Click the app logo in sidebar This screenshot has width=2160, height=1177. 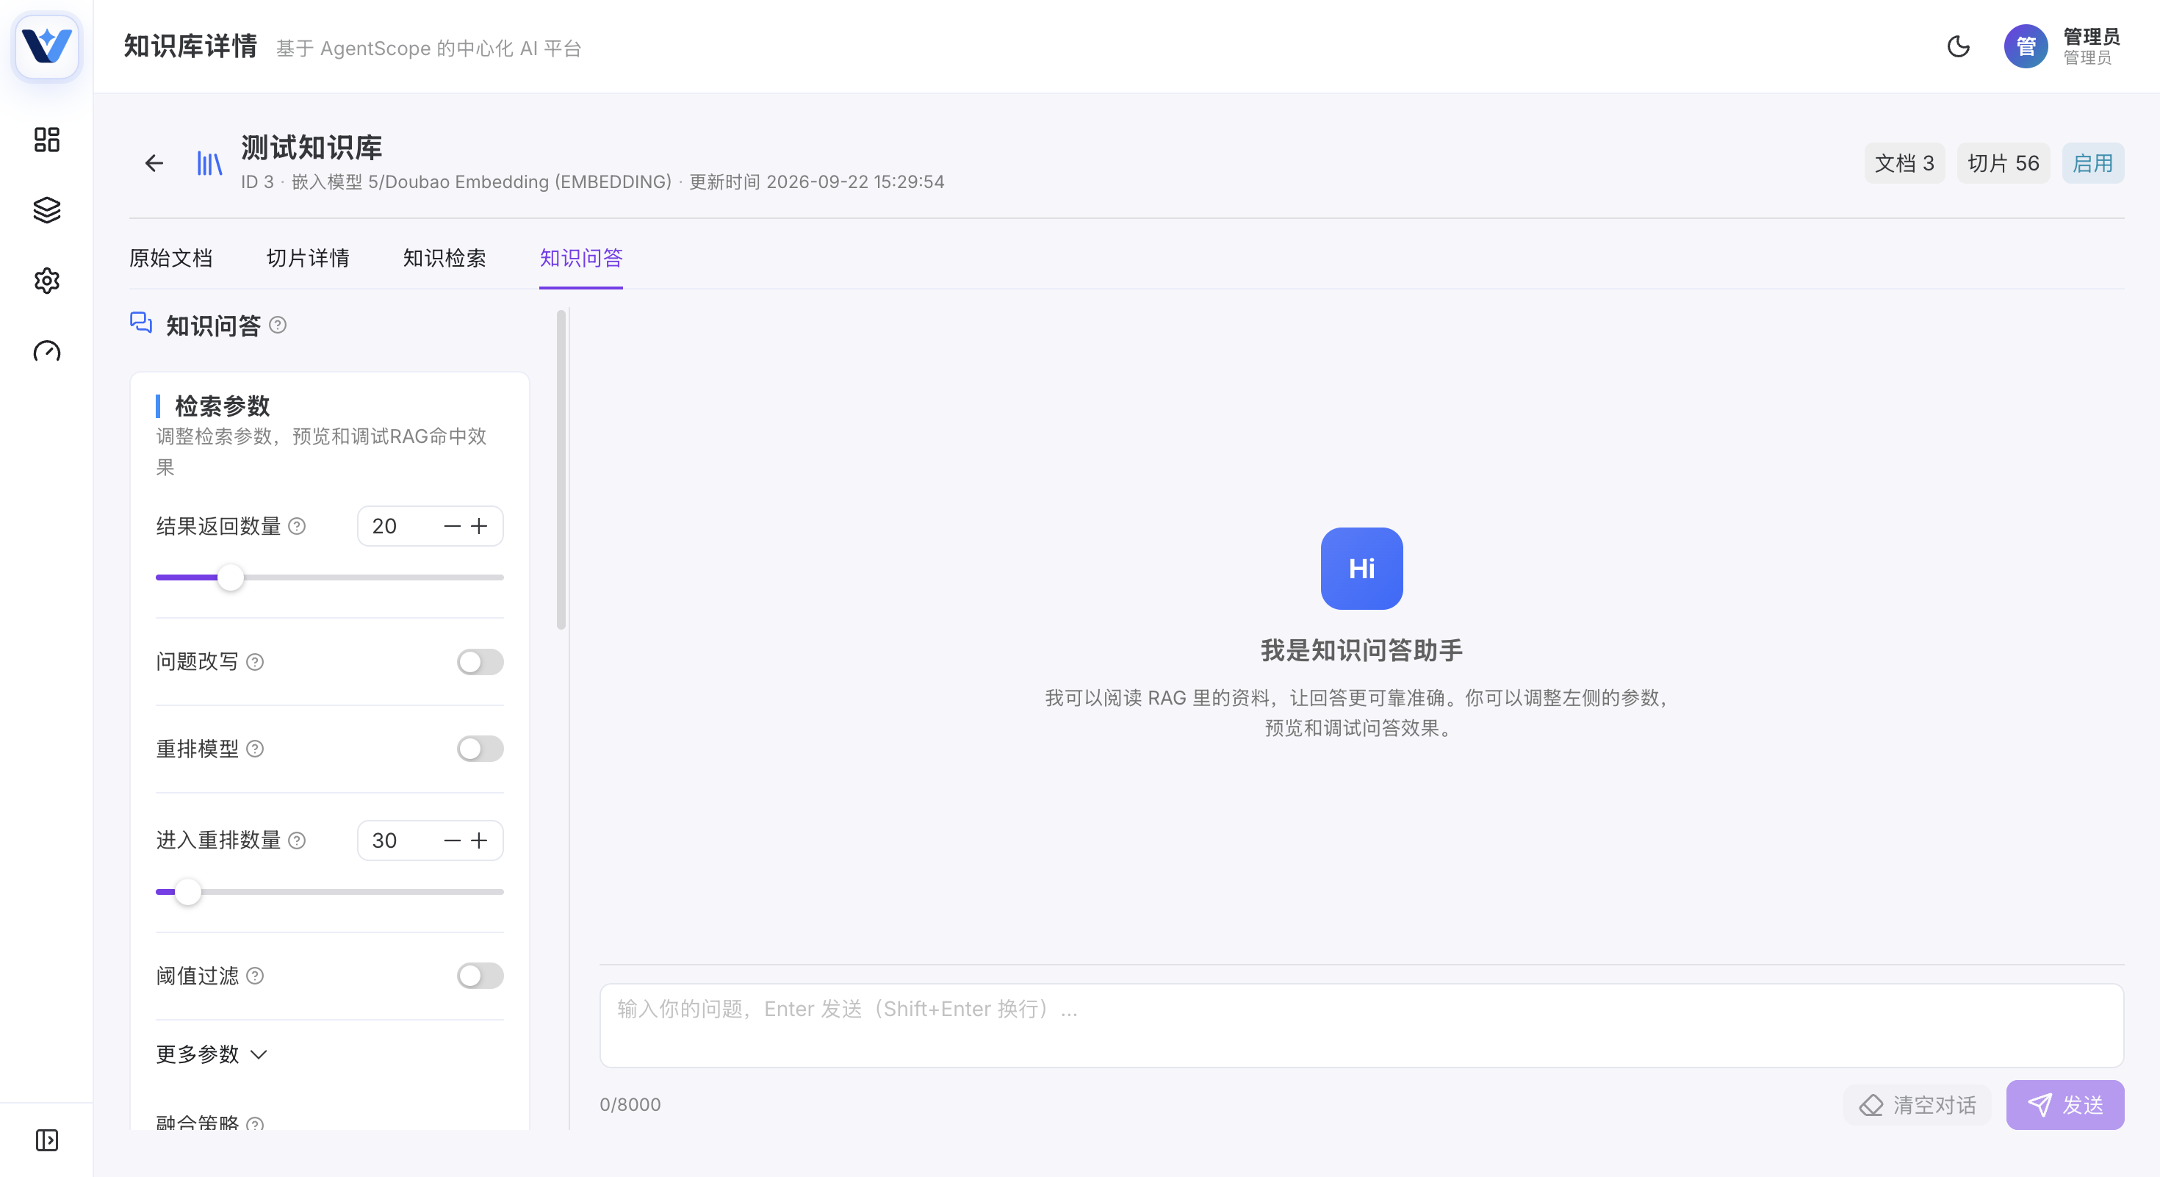click(x=47, y=46)
